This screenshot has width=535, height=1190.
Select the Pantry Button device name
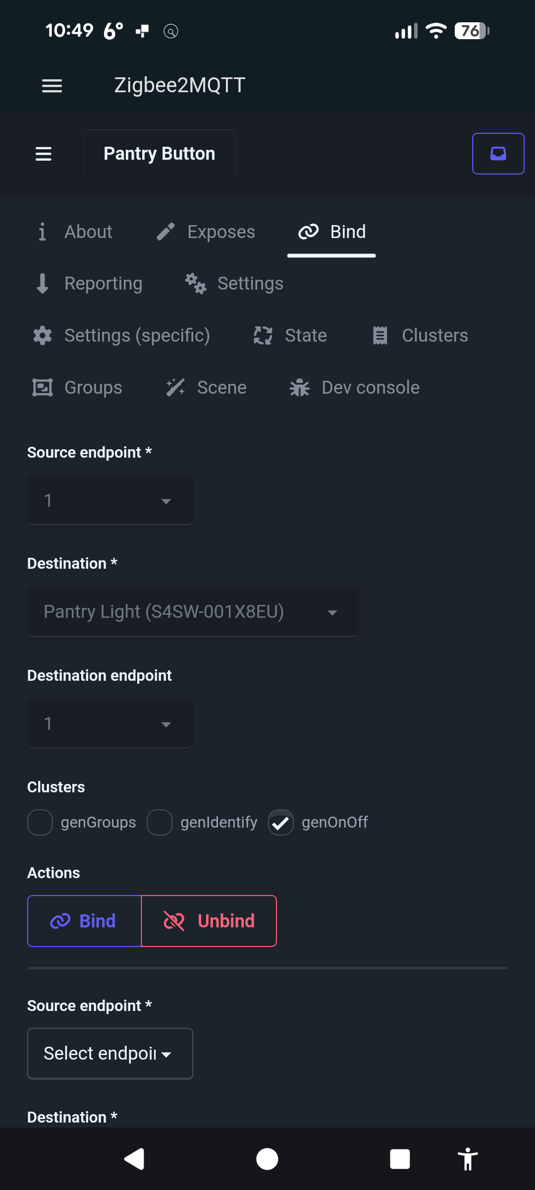click(159, 154)
